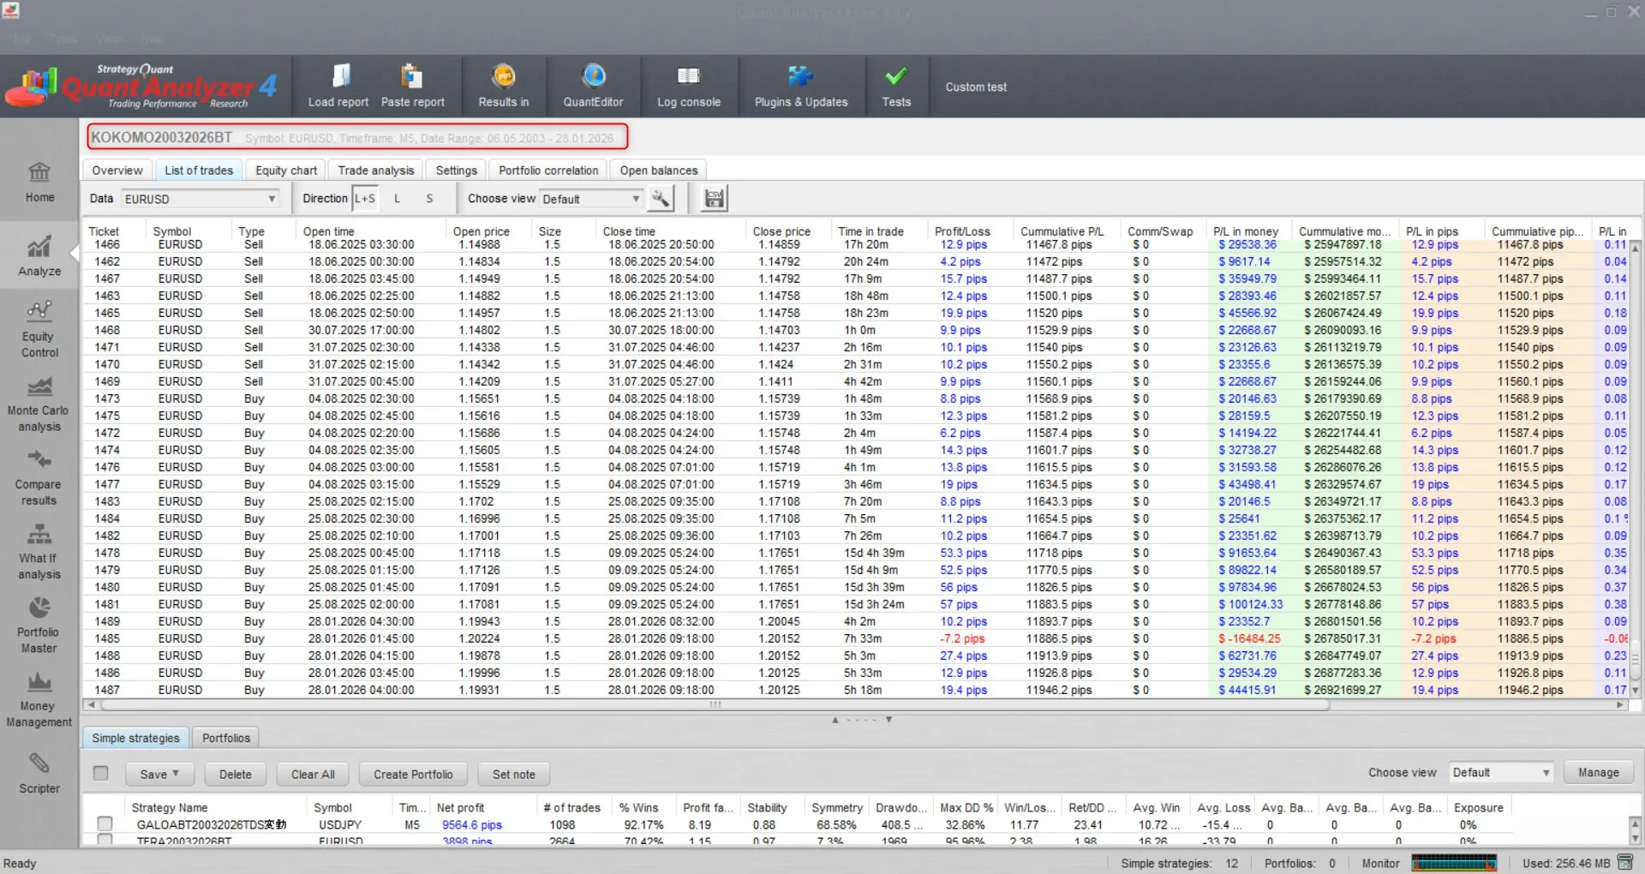Click the view settings wrench icon
Image resolution: width=1645 pixels, height=874 pixels.
[660, 199]
